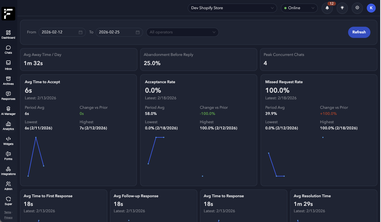Open the notifications bell with 12 alerts
The image size is (381, 222).
[x=327, y=8]
